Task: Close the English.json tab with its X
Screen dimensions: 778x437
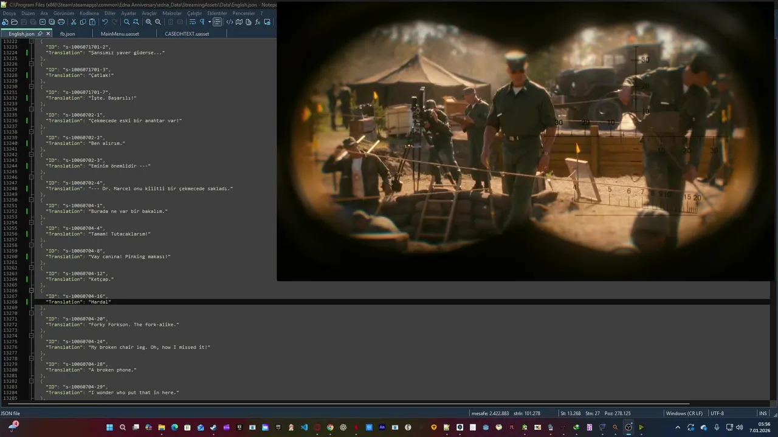Action: click(48, 34)
